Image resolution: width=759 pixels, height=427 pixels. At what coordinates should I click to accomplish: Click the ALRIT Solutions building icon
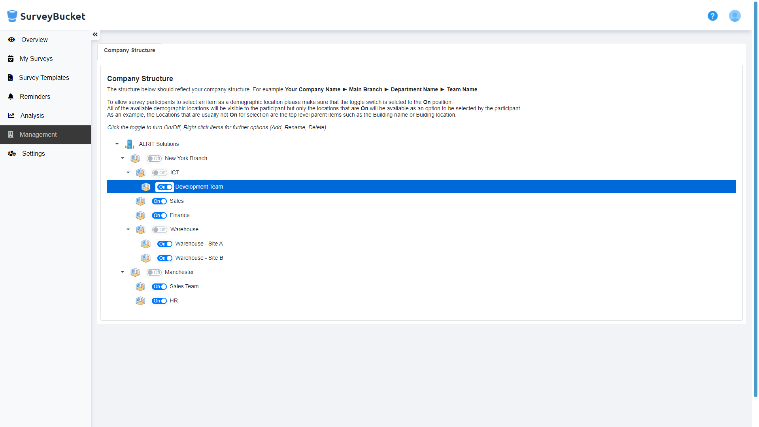(x=130, y=144)
